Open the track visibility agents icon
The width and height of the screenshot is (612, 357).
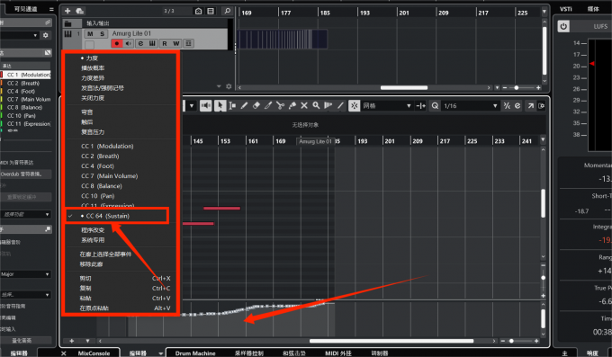[198, 11]
